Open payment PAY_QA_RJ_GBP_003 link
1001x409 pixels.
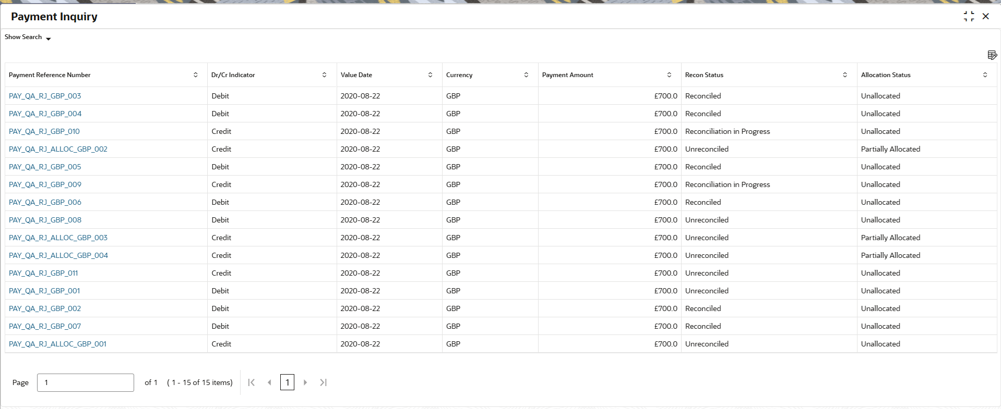point(45,96)
